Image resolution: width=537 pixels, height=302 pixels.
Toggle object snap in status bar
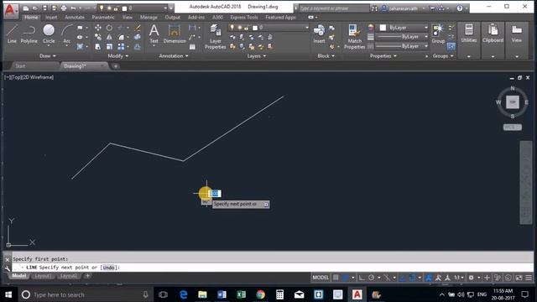pyautogui.click(x=412, y=278)
